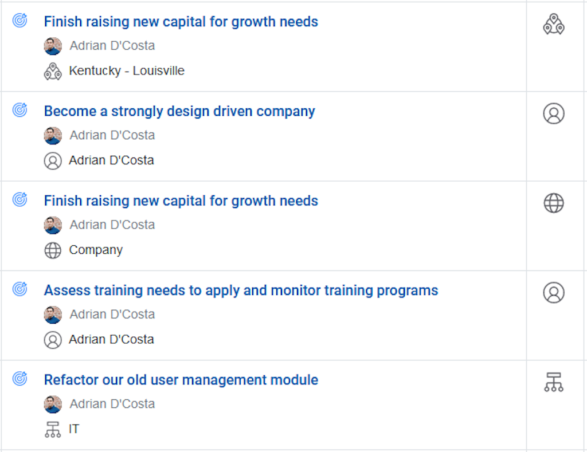
Task: Click the goal target icon beside 'Finish raising new capital'
Action: tap(20, 21)
